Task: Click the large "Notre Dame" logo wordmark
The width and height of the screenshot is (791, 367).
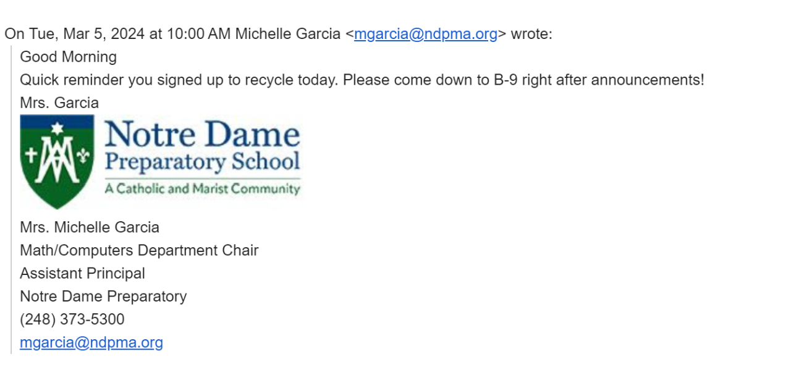Action: pyautogui.click(x=202, y=135)
